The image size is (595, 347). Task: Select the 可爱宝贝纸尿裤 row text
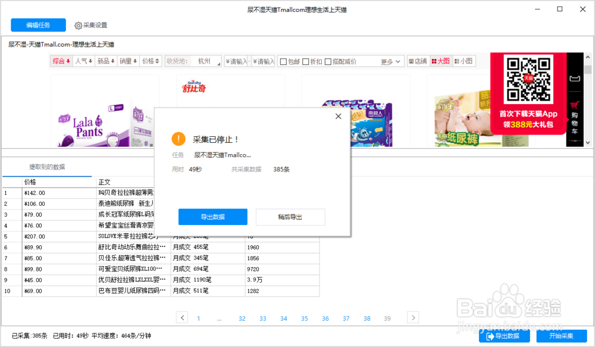point(132,269)
